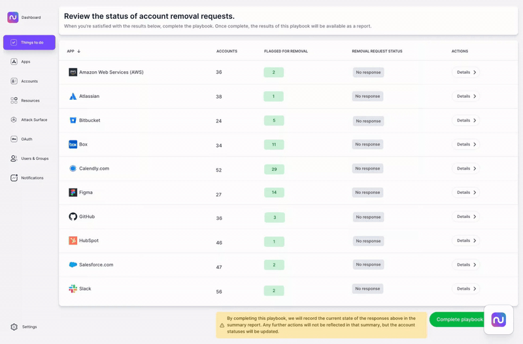Click the Slack app icon
The image size is (523, 344).
point(73,289)
